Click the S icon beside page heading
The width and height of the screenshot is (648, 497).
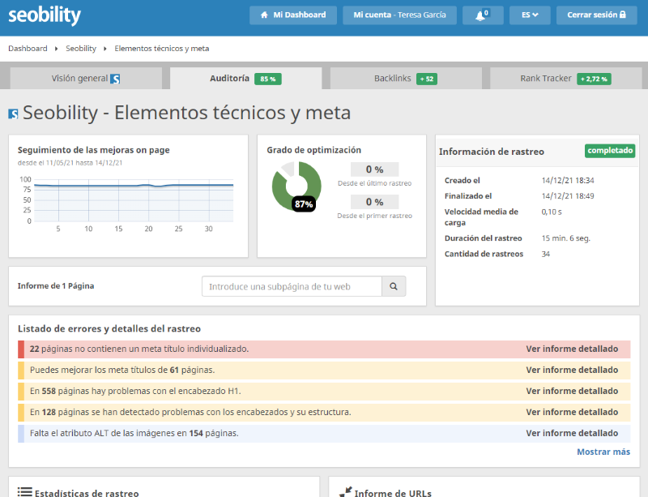tap(13, 114)
